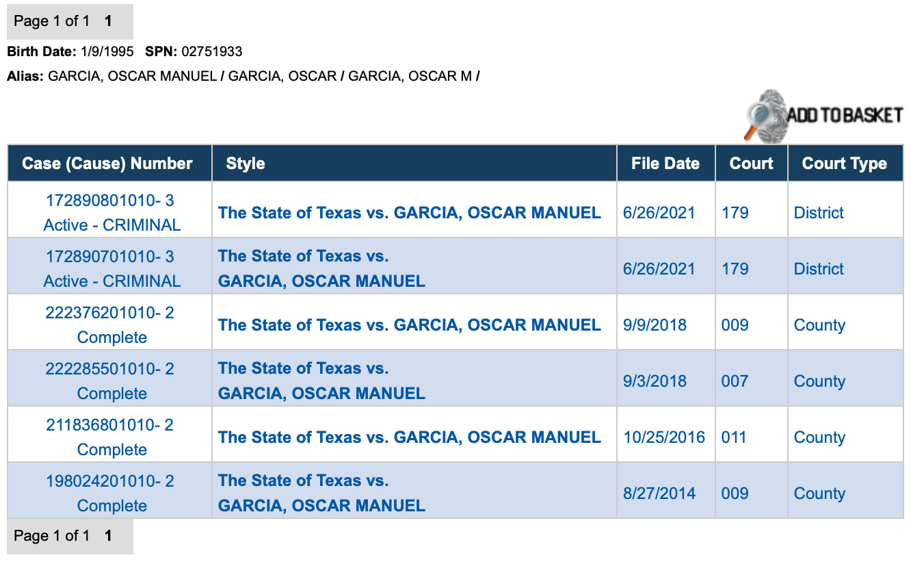Sort by Court Type column header

844,164
